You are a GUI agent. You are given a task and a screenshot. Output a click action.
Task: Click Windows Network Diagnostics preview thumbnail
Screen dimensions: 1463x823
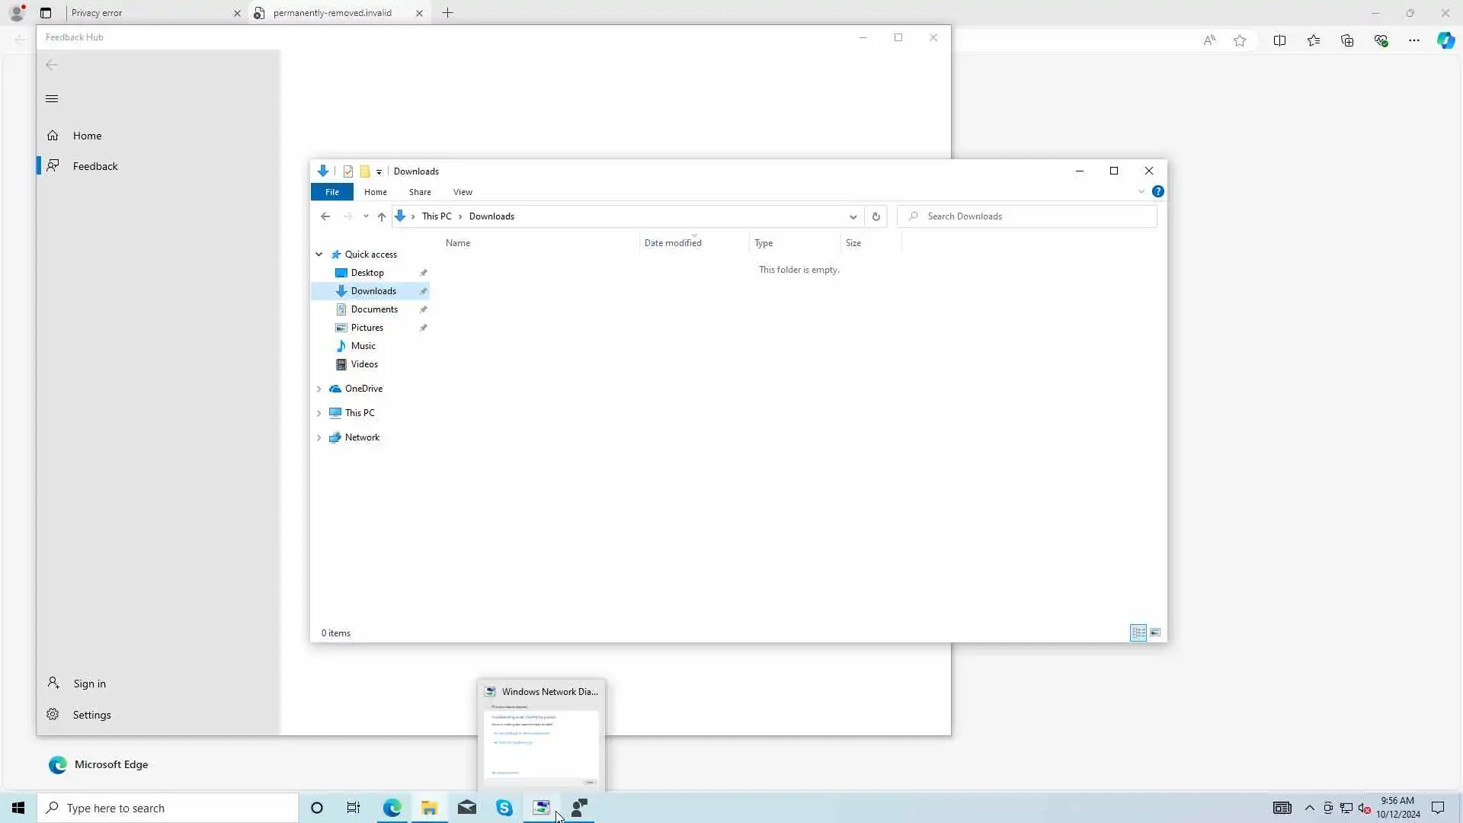pyautogui.click(x=541, y=743)
